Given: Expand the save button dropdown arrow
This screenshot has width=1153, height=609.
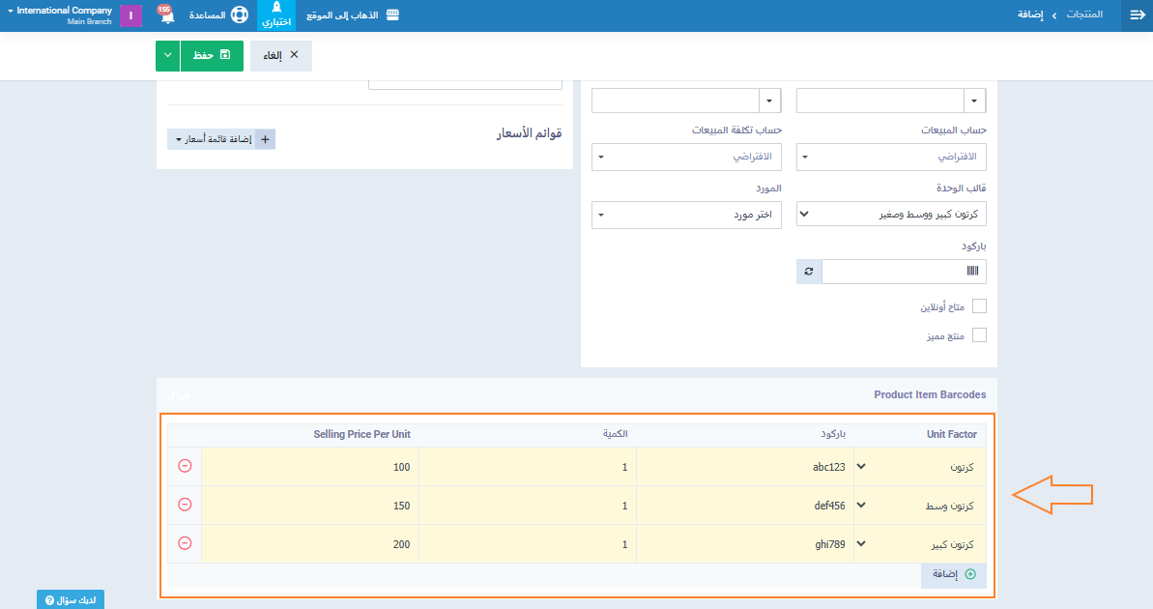Looking at the screenshot, I should pyautogui.click(x=167, y=56).
